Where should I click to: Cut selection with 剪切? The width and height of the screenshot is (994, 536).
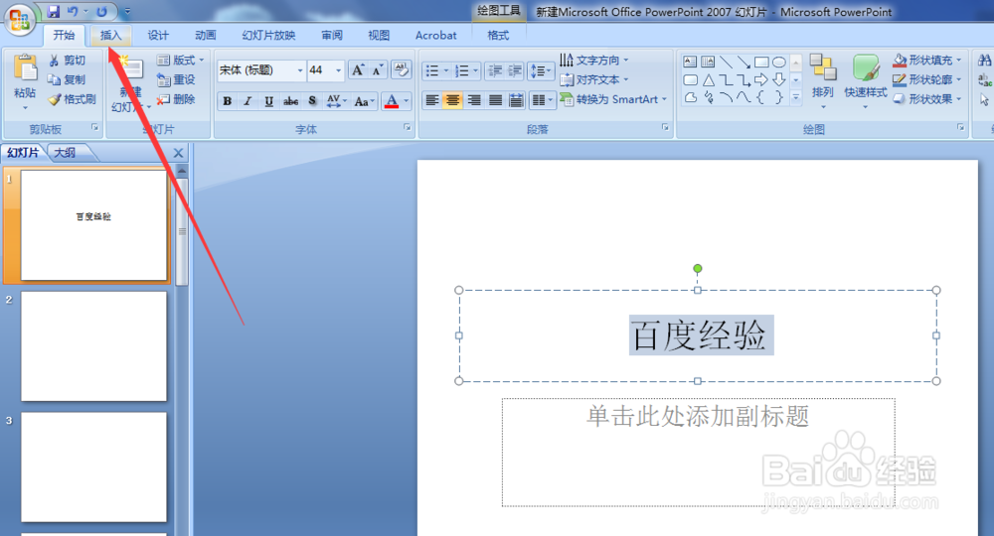(x=68, y=61)
